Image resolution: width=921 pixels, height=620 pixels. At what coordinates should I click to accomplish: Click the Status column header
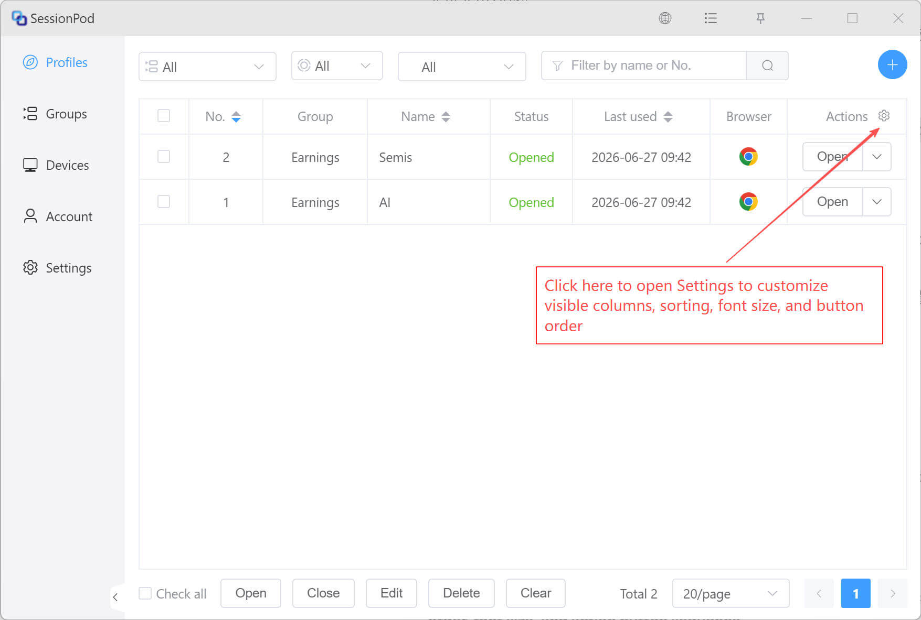point(531,116)
